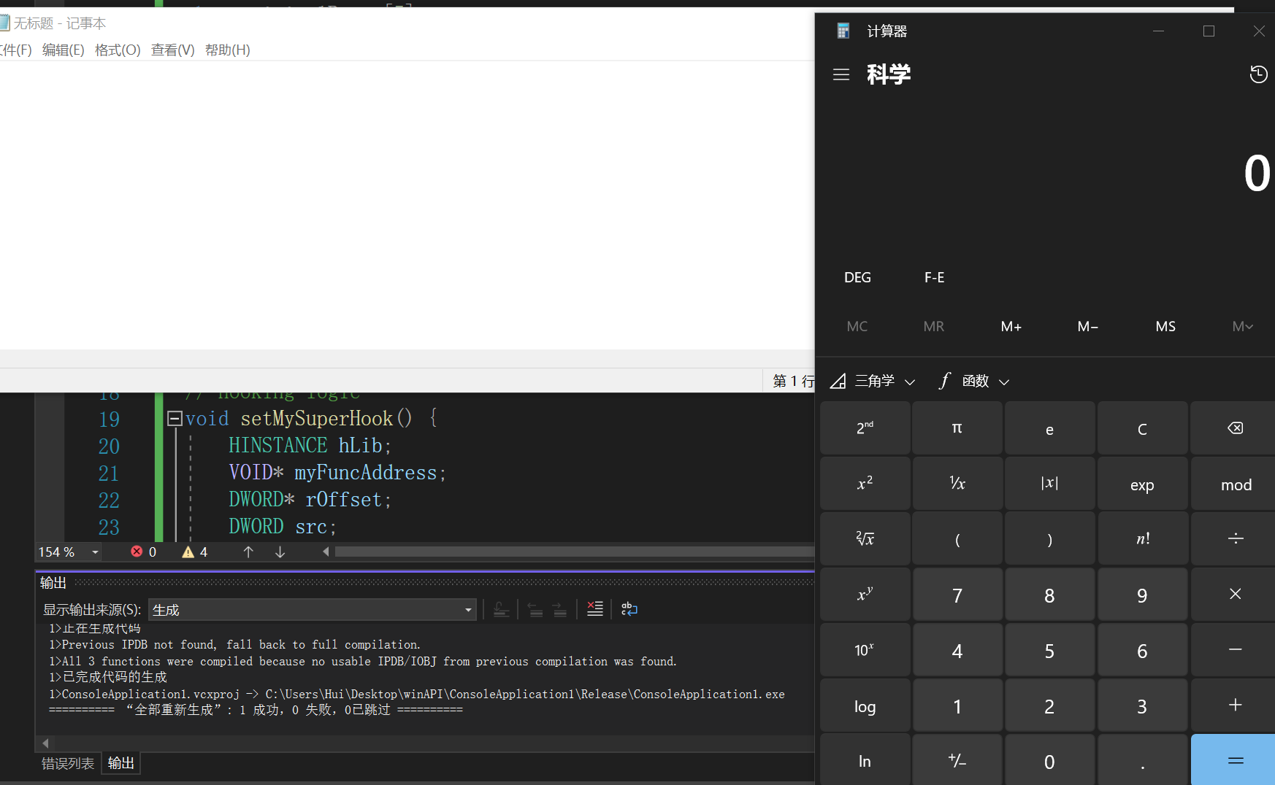Click the log button
This screenshot has height=785, width=1275.
tap(865, 705)
